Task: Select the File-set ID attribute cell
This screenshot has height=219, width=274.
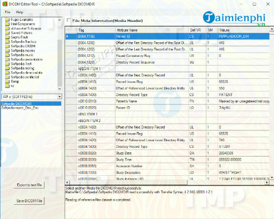Action: (x=152, y=36)
